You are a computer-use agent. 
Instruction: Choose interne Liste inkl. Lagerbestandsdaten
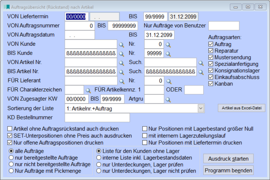(x=99, y=158)
